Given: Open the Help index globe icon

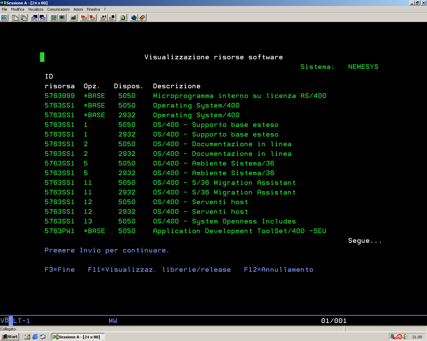Looking at the screenshot, I should coord(134,18).
